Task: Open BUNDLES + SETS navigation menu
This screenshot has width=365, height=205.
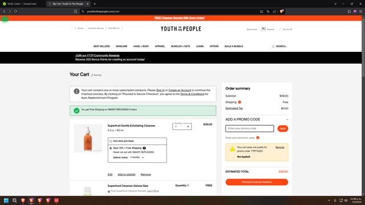Action: (x=180, y=46)
